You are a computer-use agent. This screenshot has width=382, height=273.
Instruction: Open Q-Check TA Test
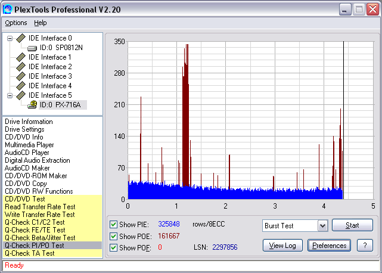(x=29, y=253)
